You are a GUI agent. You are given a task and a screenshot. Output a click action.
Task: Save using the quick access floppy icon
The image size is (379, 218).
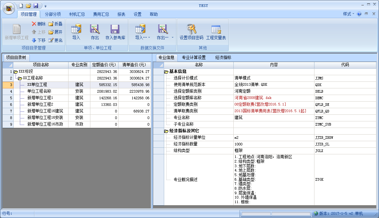click(x=36, y=6)
